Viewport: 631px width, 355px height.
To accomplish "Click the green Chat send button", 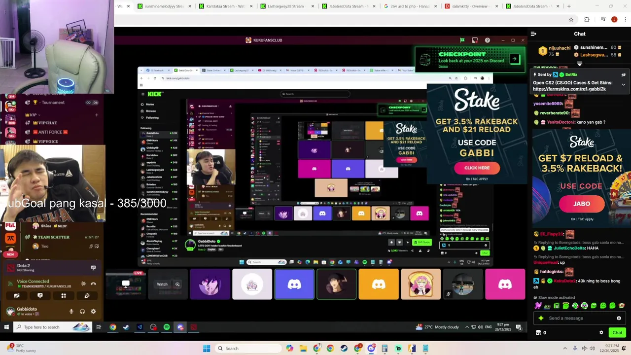I will [x=617, y=333].
